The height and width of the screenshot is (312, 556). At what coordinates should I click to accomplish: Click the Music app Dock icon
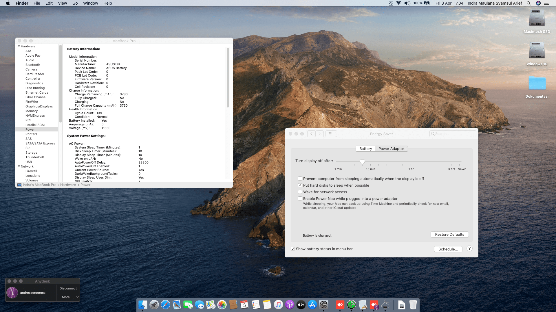(x=278, y=304)
